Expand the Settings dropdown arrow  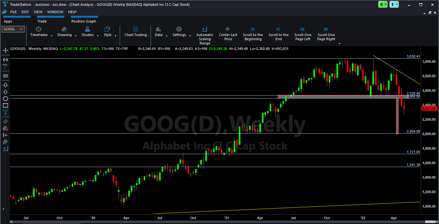click(x=190, y=36)
